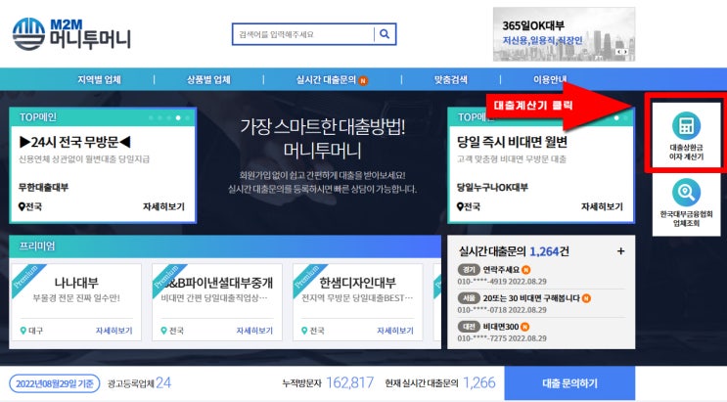The height and width of the screenshot is (402, 727).
Task: Open the 연락주세요 inquiry from 경기
Action: (x=501, y=269)
